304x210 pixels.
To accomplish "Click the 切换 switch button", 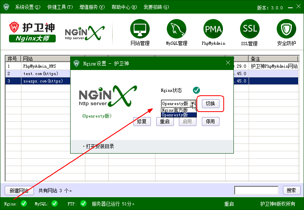I will click(210, 103).
